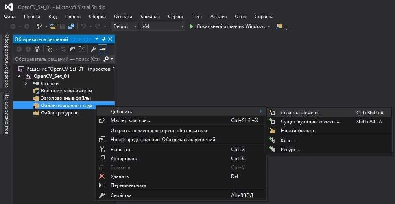This screenshot has height=204, width=395.
Task: Open Solution Explorer window position dropdown
Action: point(97,39)
